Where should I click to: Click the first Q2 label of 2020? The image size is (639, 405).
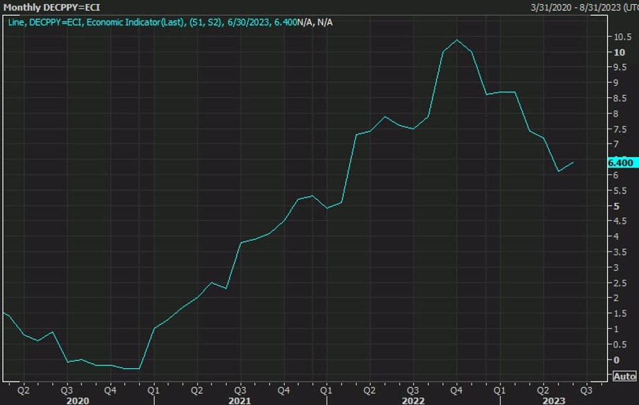point(23,390)
